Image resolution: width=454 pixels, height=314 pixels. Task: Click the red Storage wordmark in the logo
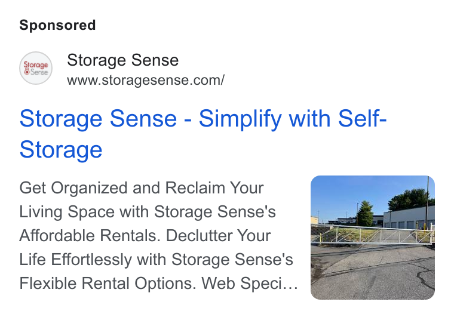tap(36, 64)
